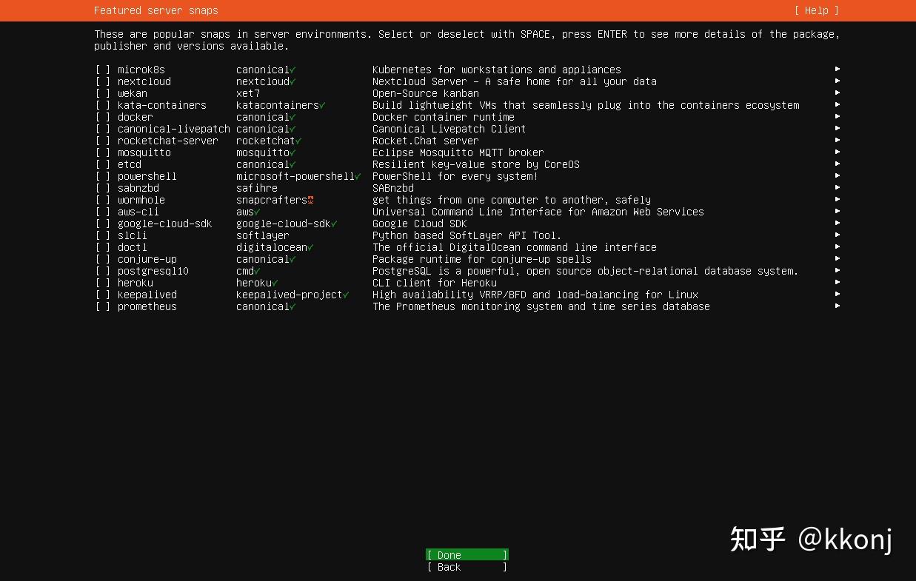Enable the aws-cli snap

click(x=102, y=212)
